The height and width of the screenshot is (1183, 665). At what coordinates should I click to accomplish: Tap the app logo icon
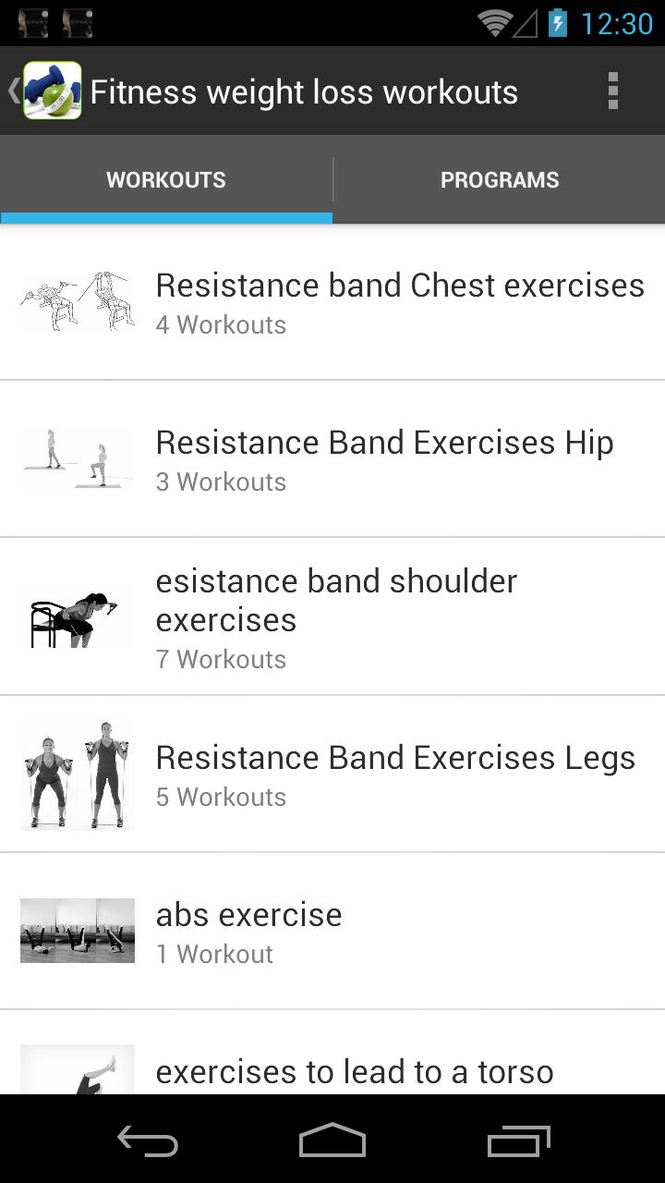(x=53, y=91)
